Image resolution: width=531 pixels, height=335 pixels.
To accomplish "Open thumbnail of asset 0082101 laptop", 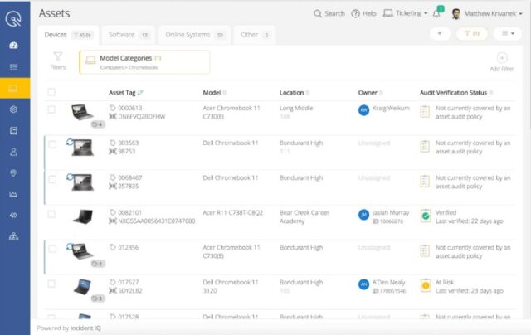I will [83, 216].
